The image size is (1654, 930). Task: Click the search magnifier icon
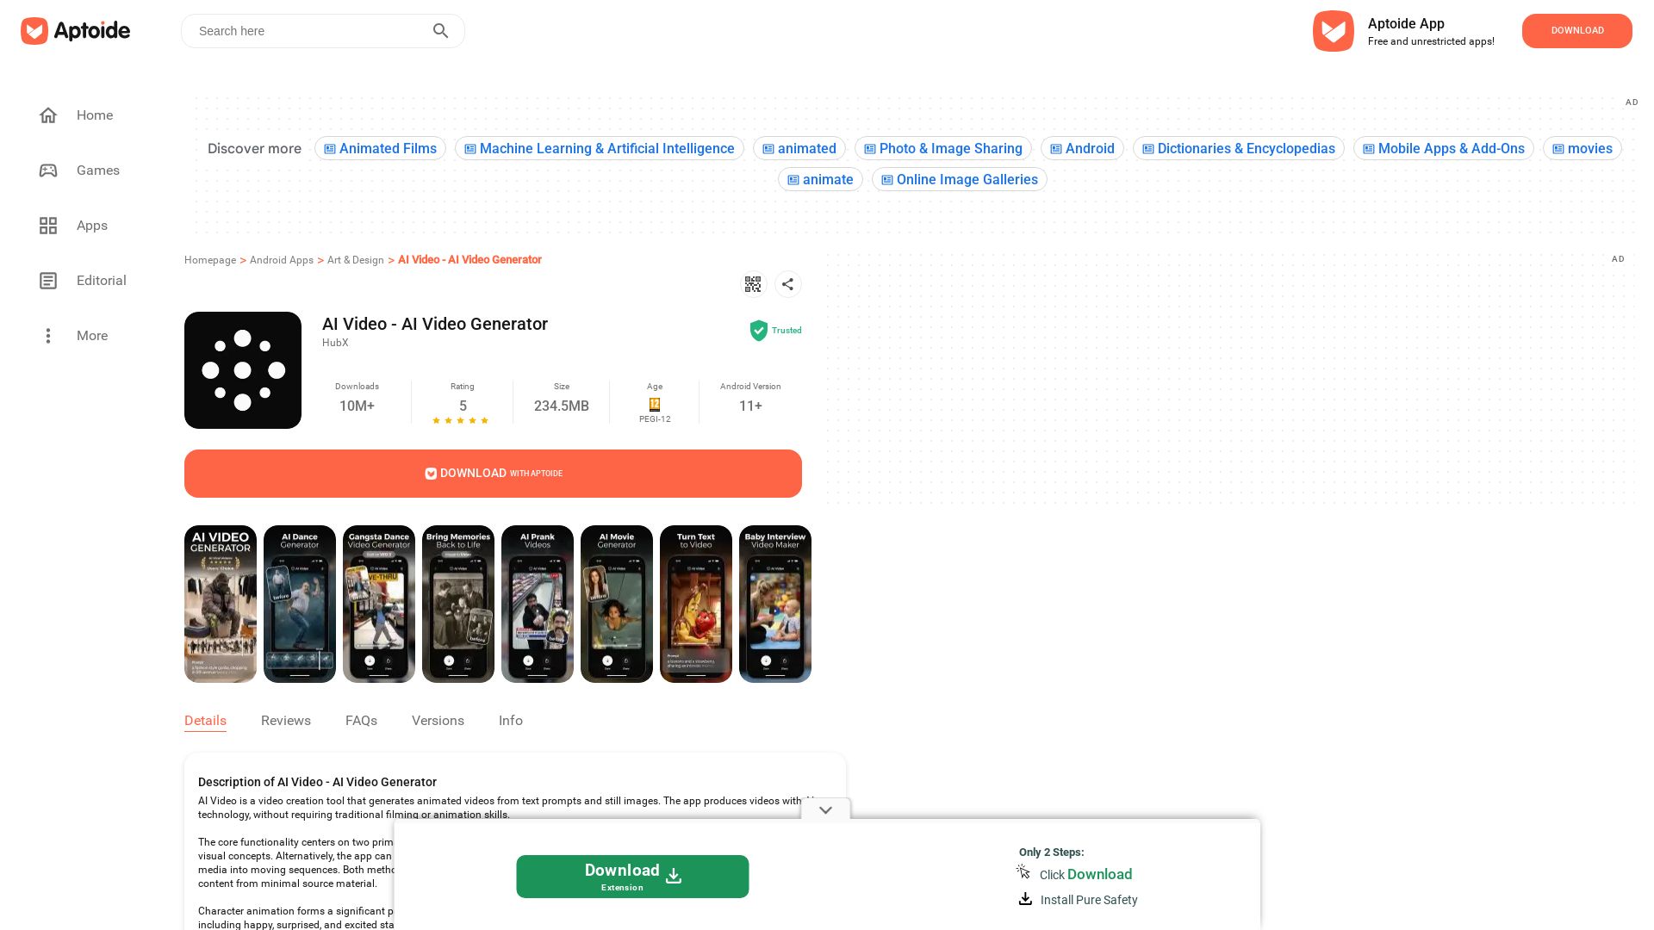point(441,31)
